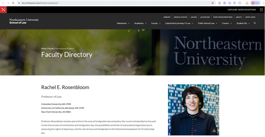
Task: Bookmark this page with the star icon
Action: coord(213,3)
